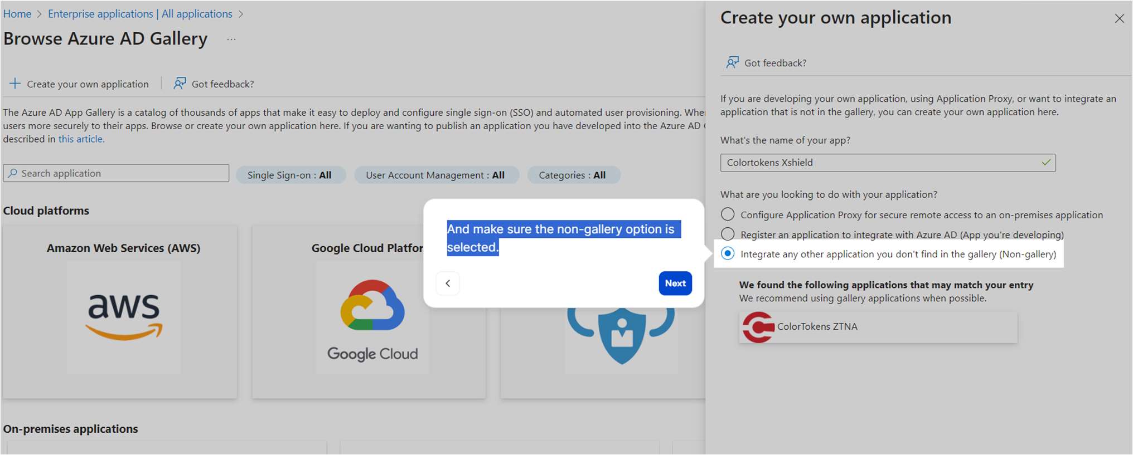Viewport: 1133px width, 455px height.
Task: Open the 'this article' link
Action: (x=81, y=139)
